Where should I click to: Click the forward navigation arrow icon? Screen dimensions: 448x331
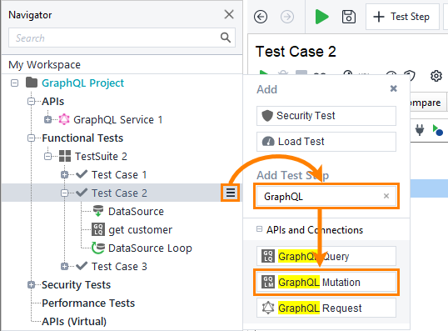tap(287, 17)
